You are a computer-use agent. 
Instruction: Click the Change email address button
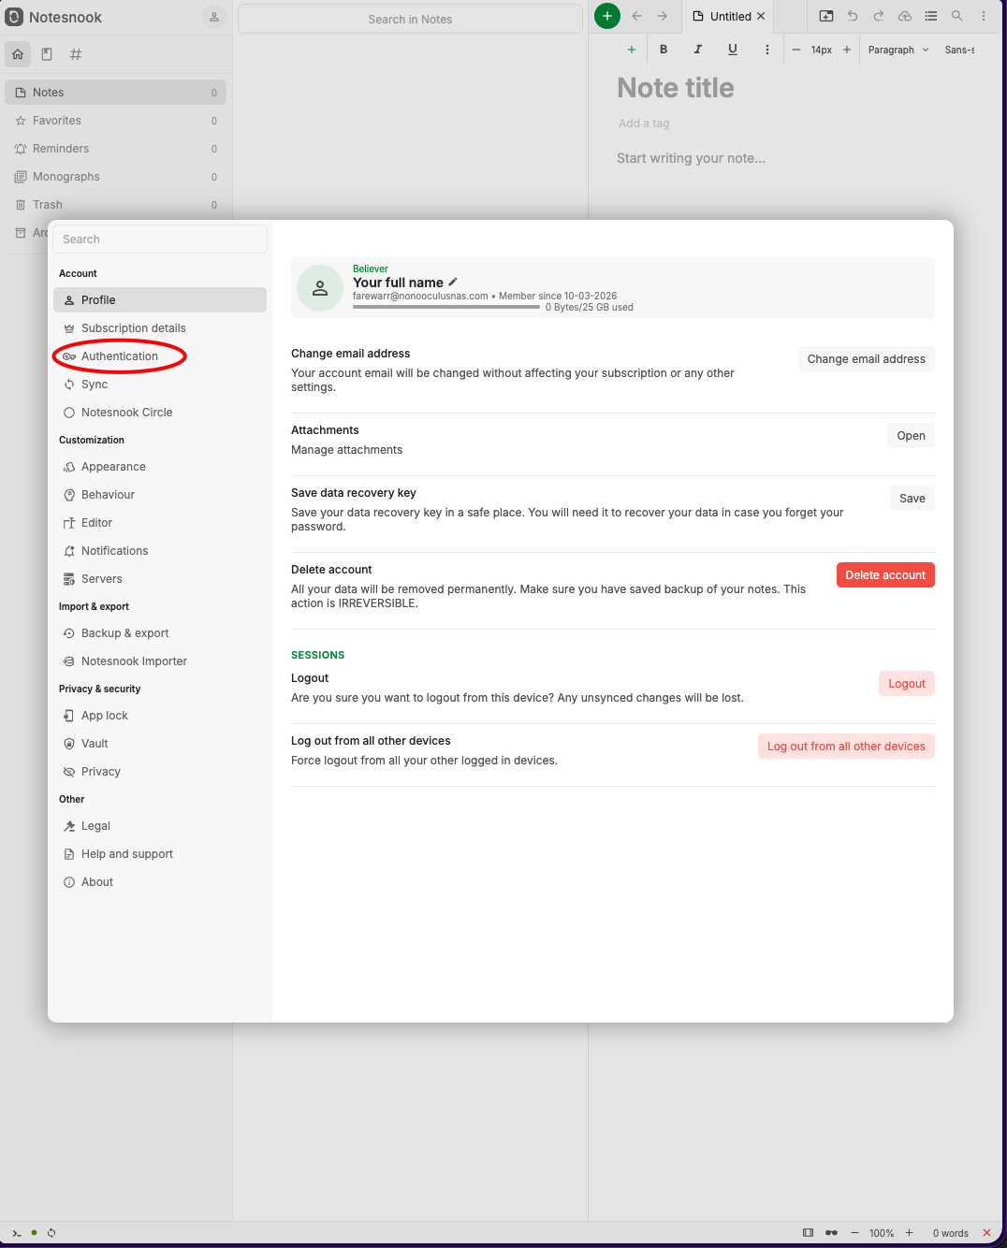866,359
